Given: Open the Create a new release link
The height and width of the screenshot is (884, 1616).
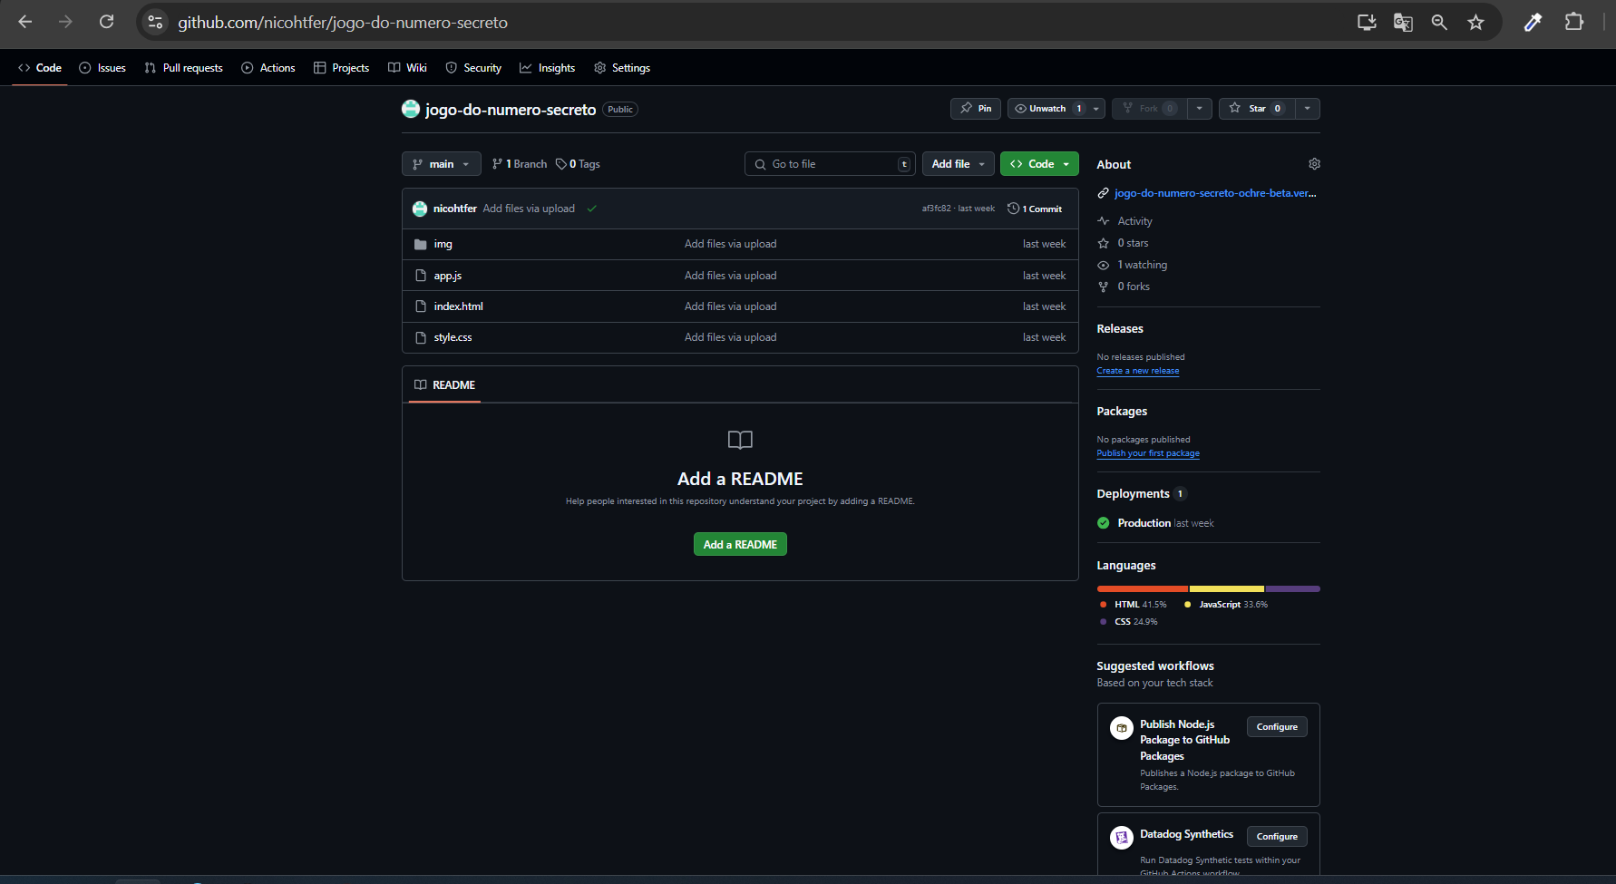Looking at the screenshot, I should click(x=1138, y=371).
